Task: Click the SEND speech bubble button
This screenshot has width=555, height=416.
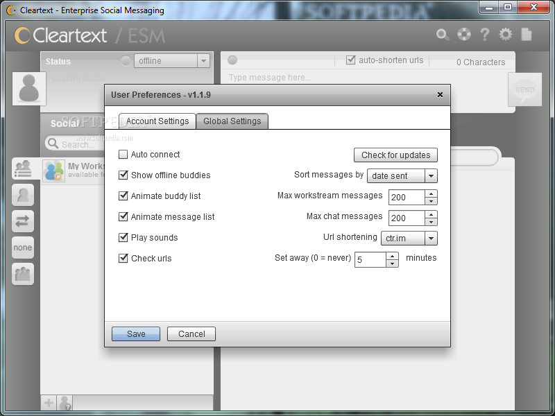Action: pos(524,90)
